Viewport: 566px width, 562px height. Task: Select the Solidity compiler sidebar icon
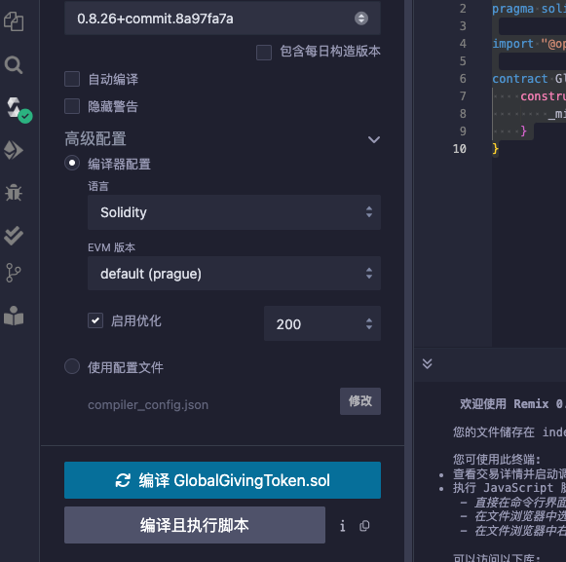(x=17, y=109)
